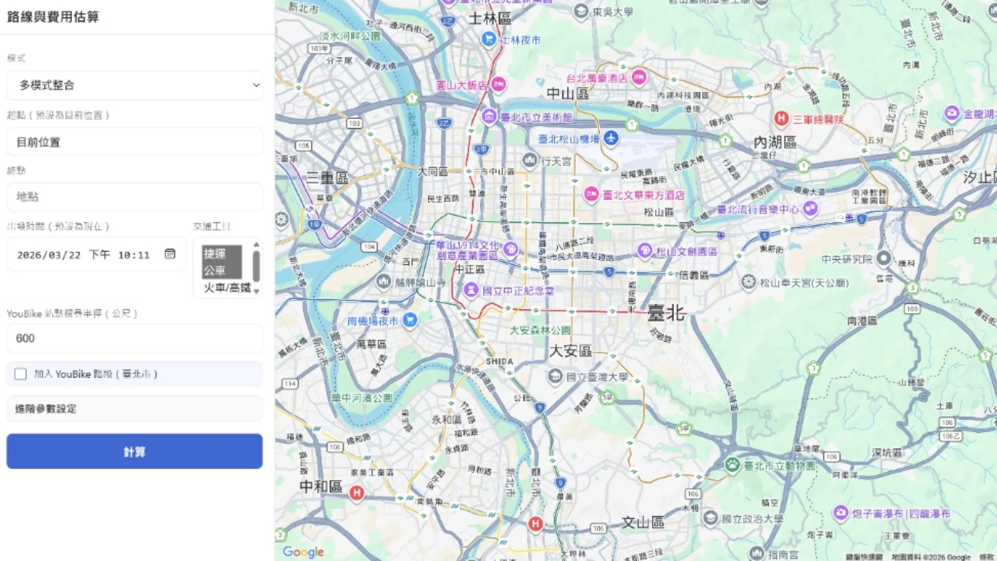Viewport: 997px width, 561px height.
Task: Click the 臺北市立動物園 zoo marker
Action: (x=733, y=465)
